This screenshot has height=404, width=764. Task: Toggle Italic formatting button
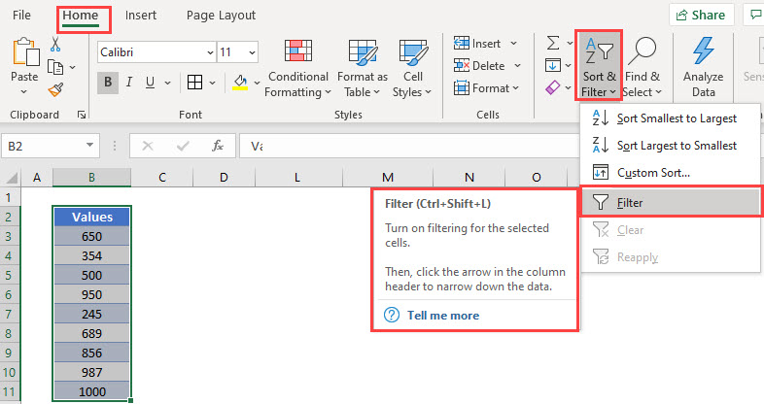coord(129,83)
